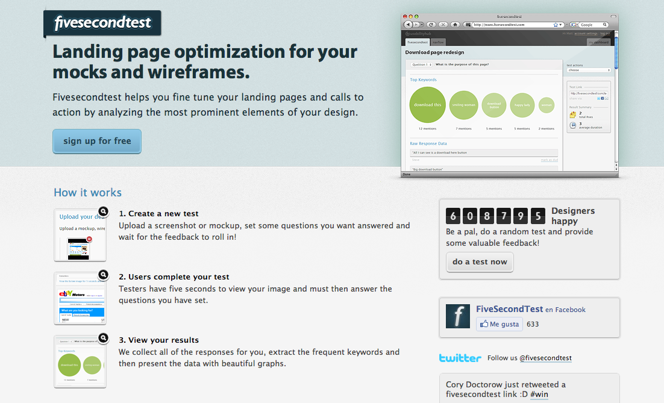Zoom the 'Create a new test' thumbnail magnifier

coord(103,211)
